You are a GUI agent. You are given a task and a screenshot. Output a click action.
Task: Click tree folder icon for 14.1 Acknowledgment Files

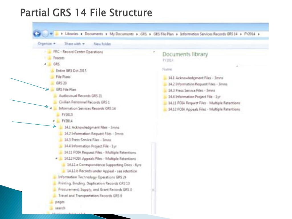click(x=61, y=127)
